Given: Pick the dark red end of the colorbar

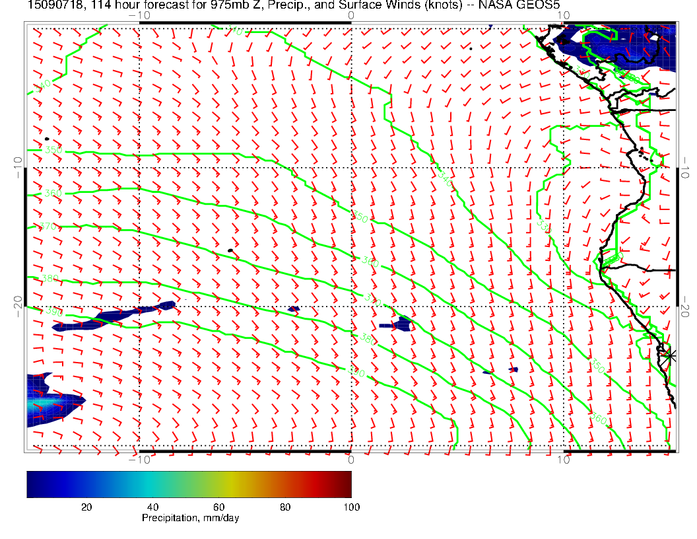Looking at the screenshot, I should tap(347, 484).
